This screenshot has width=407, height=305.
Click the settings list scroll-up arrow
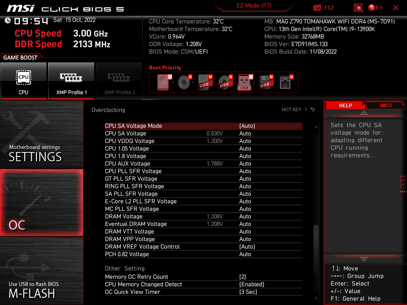[x=316, y=127]
